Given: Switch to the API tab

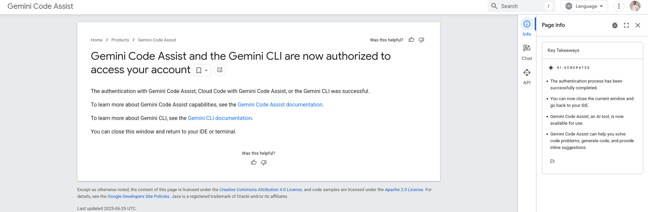Looking at the screenshot, I should pyautogui.click(x=527, y=77).
